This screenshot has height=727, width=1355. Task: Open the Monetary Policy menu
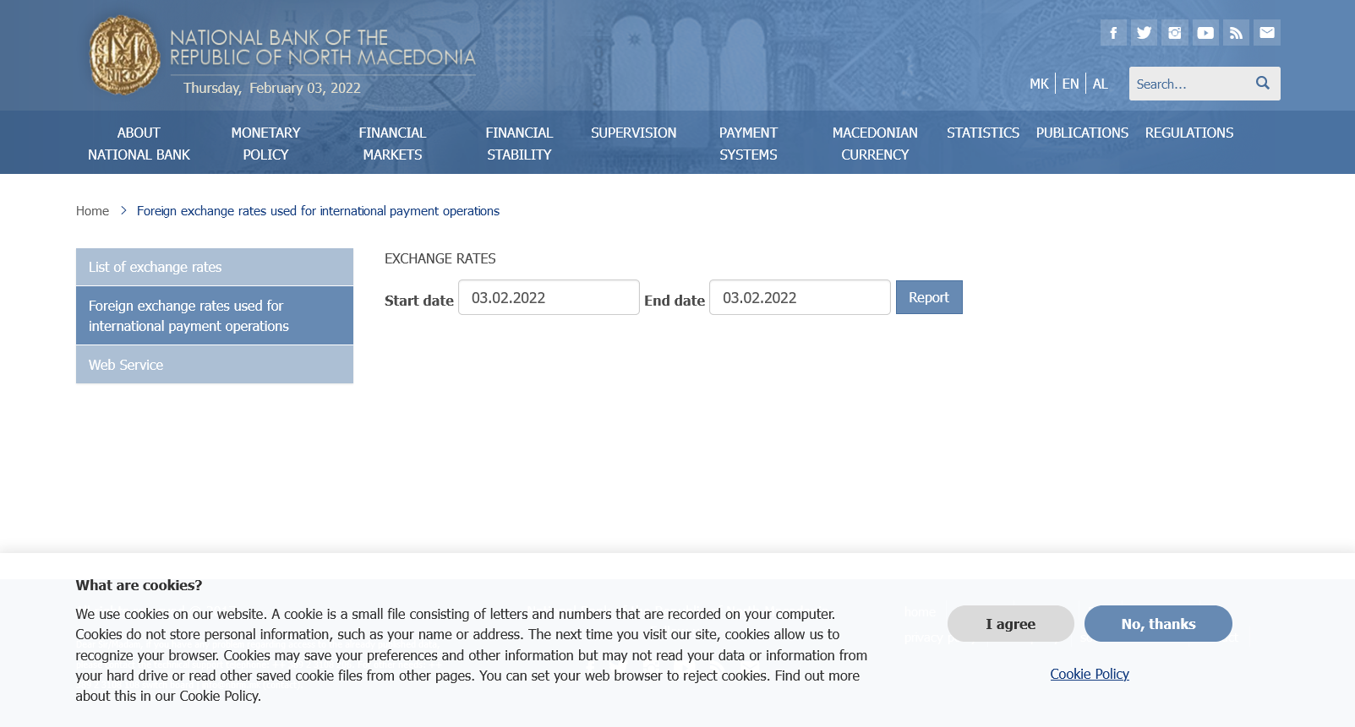point(265,144)
